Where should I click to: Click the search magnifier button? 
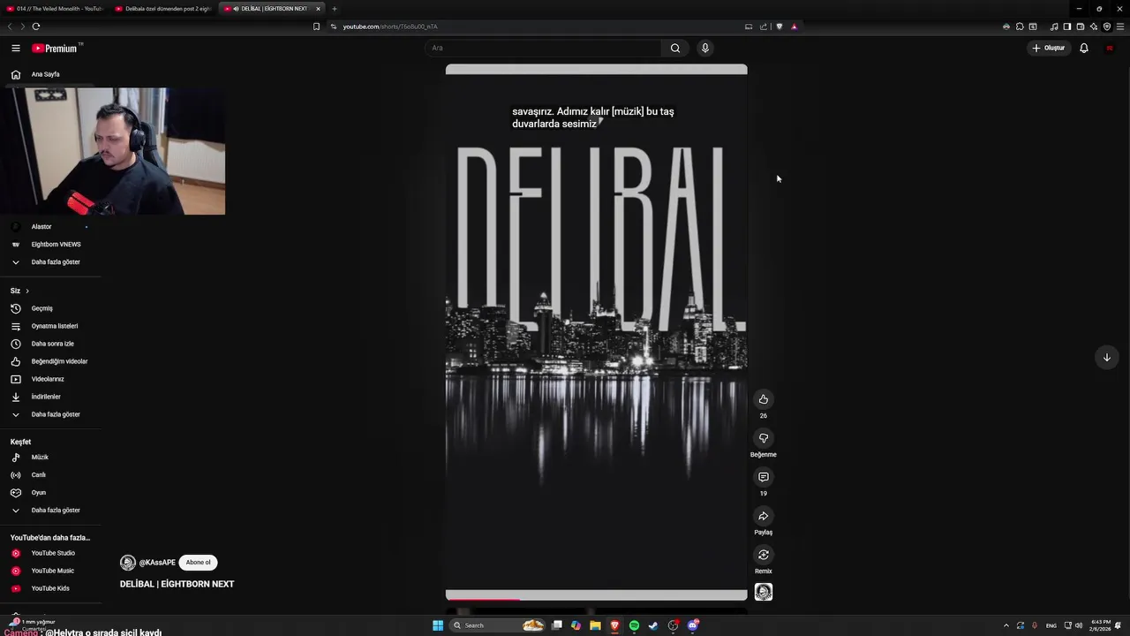point(675,49)
